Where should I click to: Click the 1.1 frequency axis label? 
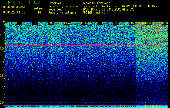click(x=2, y=35)
